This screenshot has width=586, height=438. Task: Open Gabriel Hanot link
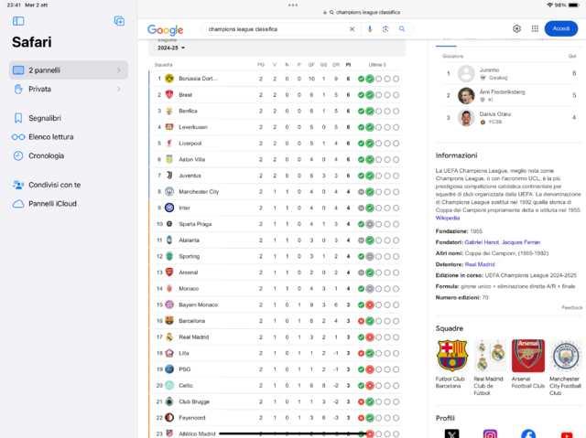[482, 242]
